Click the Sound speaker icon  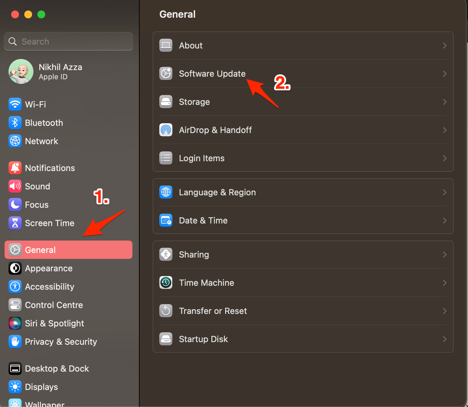(x=15, y=186)
